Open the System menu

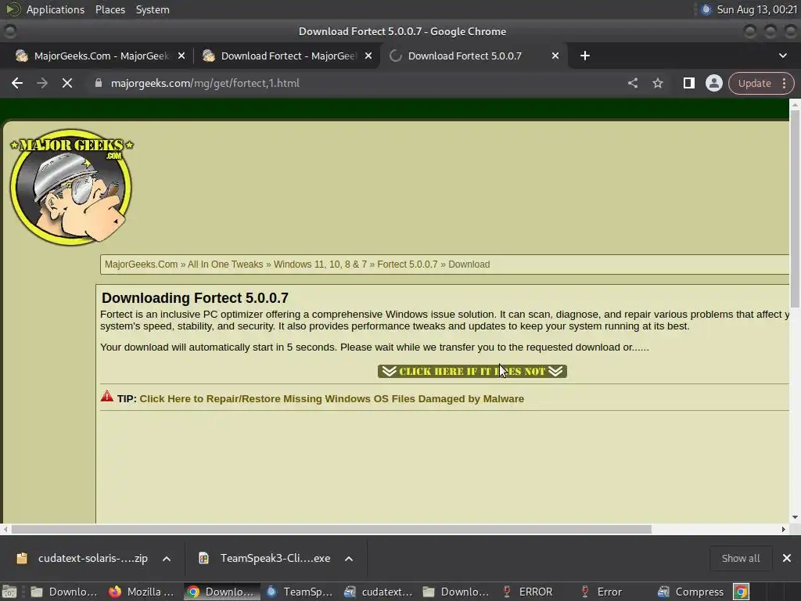click(153, 9)
